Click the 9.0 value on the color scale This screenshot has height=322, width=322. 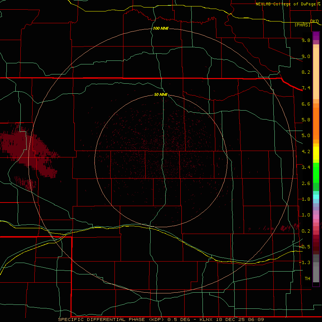click(x=306, y=56)
